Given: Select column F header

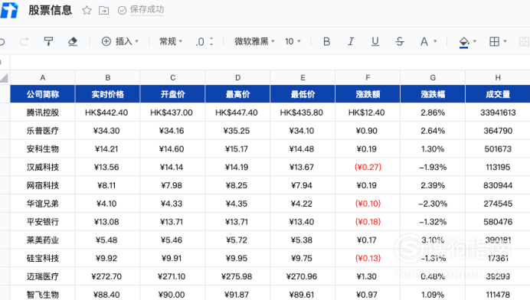Looking at the screenshot, I should click(368, 78).
